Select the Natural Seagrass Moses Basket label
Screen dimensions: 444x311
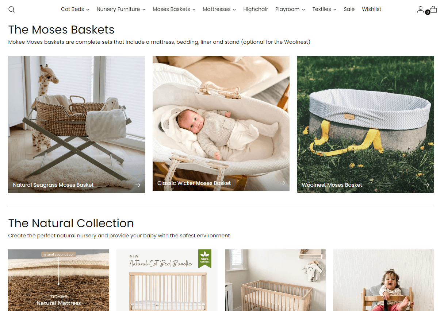53,185
